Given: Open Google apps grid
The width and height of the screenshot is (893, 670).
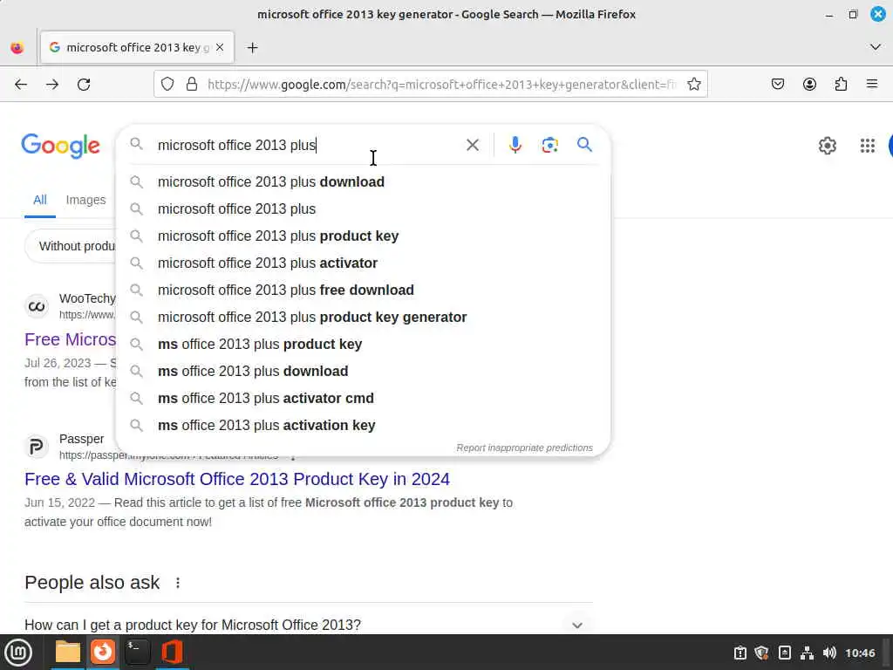Looking at the screenshot, I should 868,146.
